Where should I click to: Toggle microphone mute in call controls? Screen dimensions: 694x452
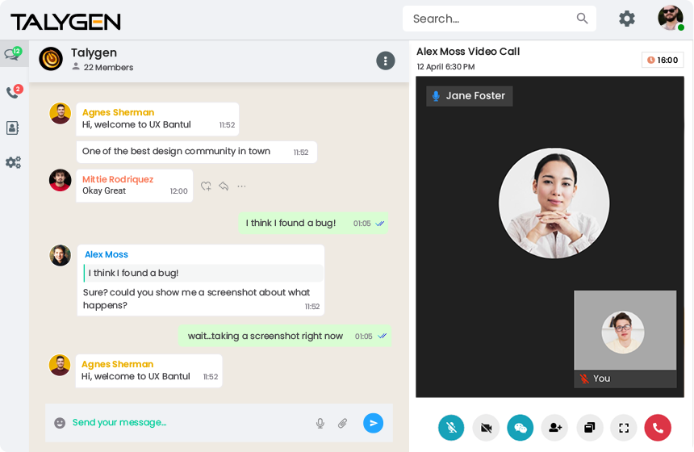tap(451, 428)
